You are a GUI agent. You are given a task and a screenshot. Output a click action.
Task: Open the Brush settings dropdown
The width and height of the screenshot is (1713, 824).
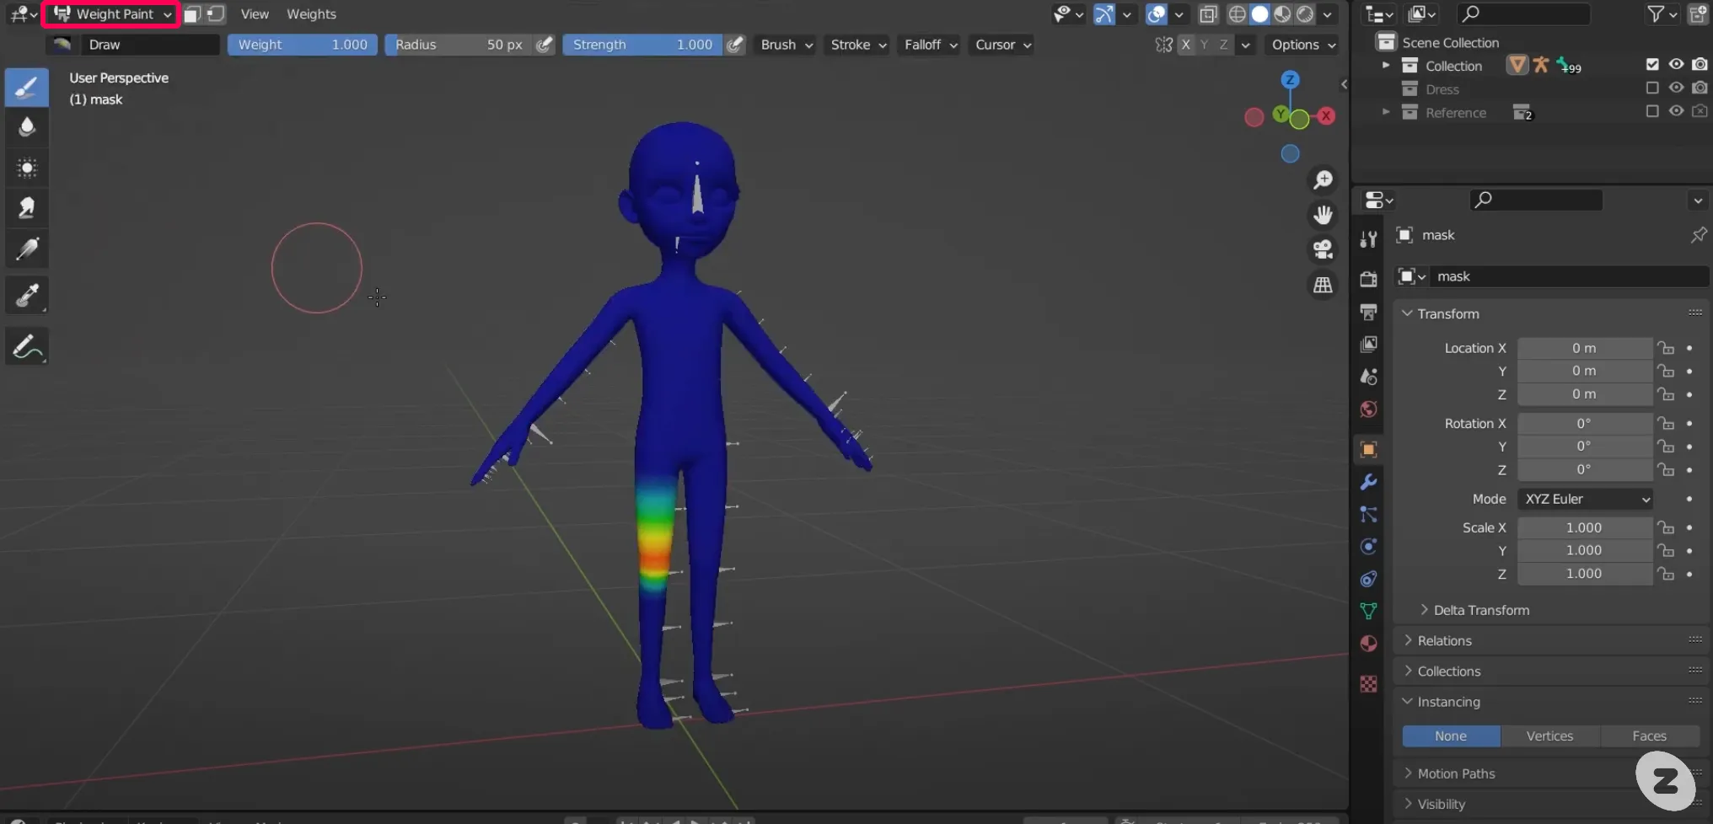tap(786, 45)
